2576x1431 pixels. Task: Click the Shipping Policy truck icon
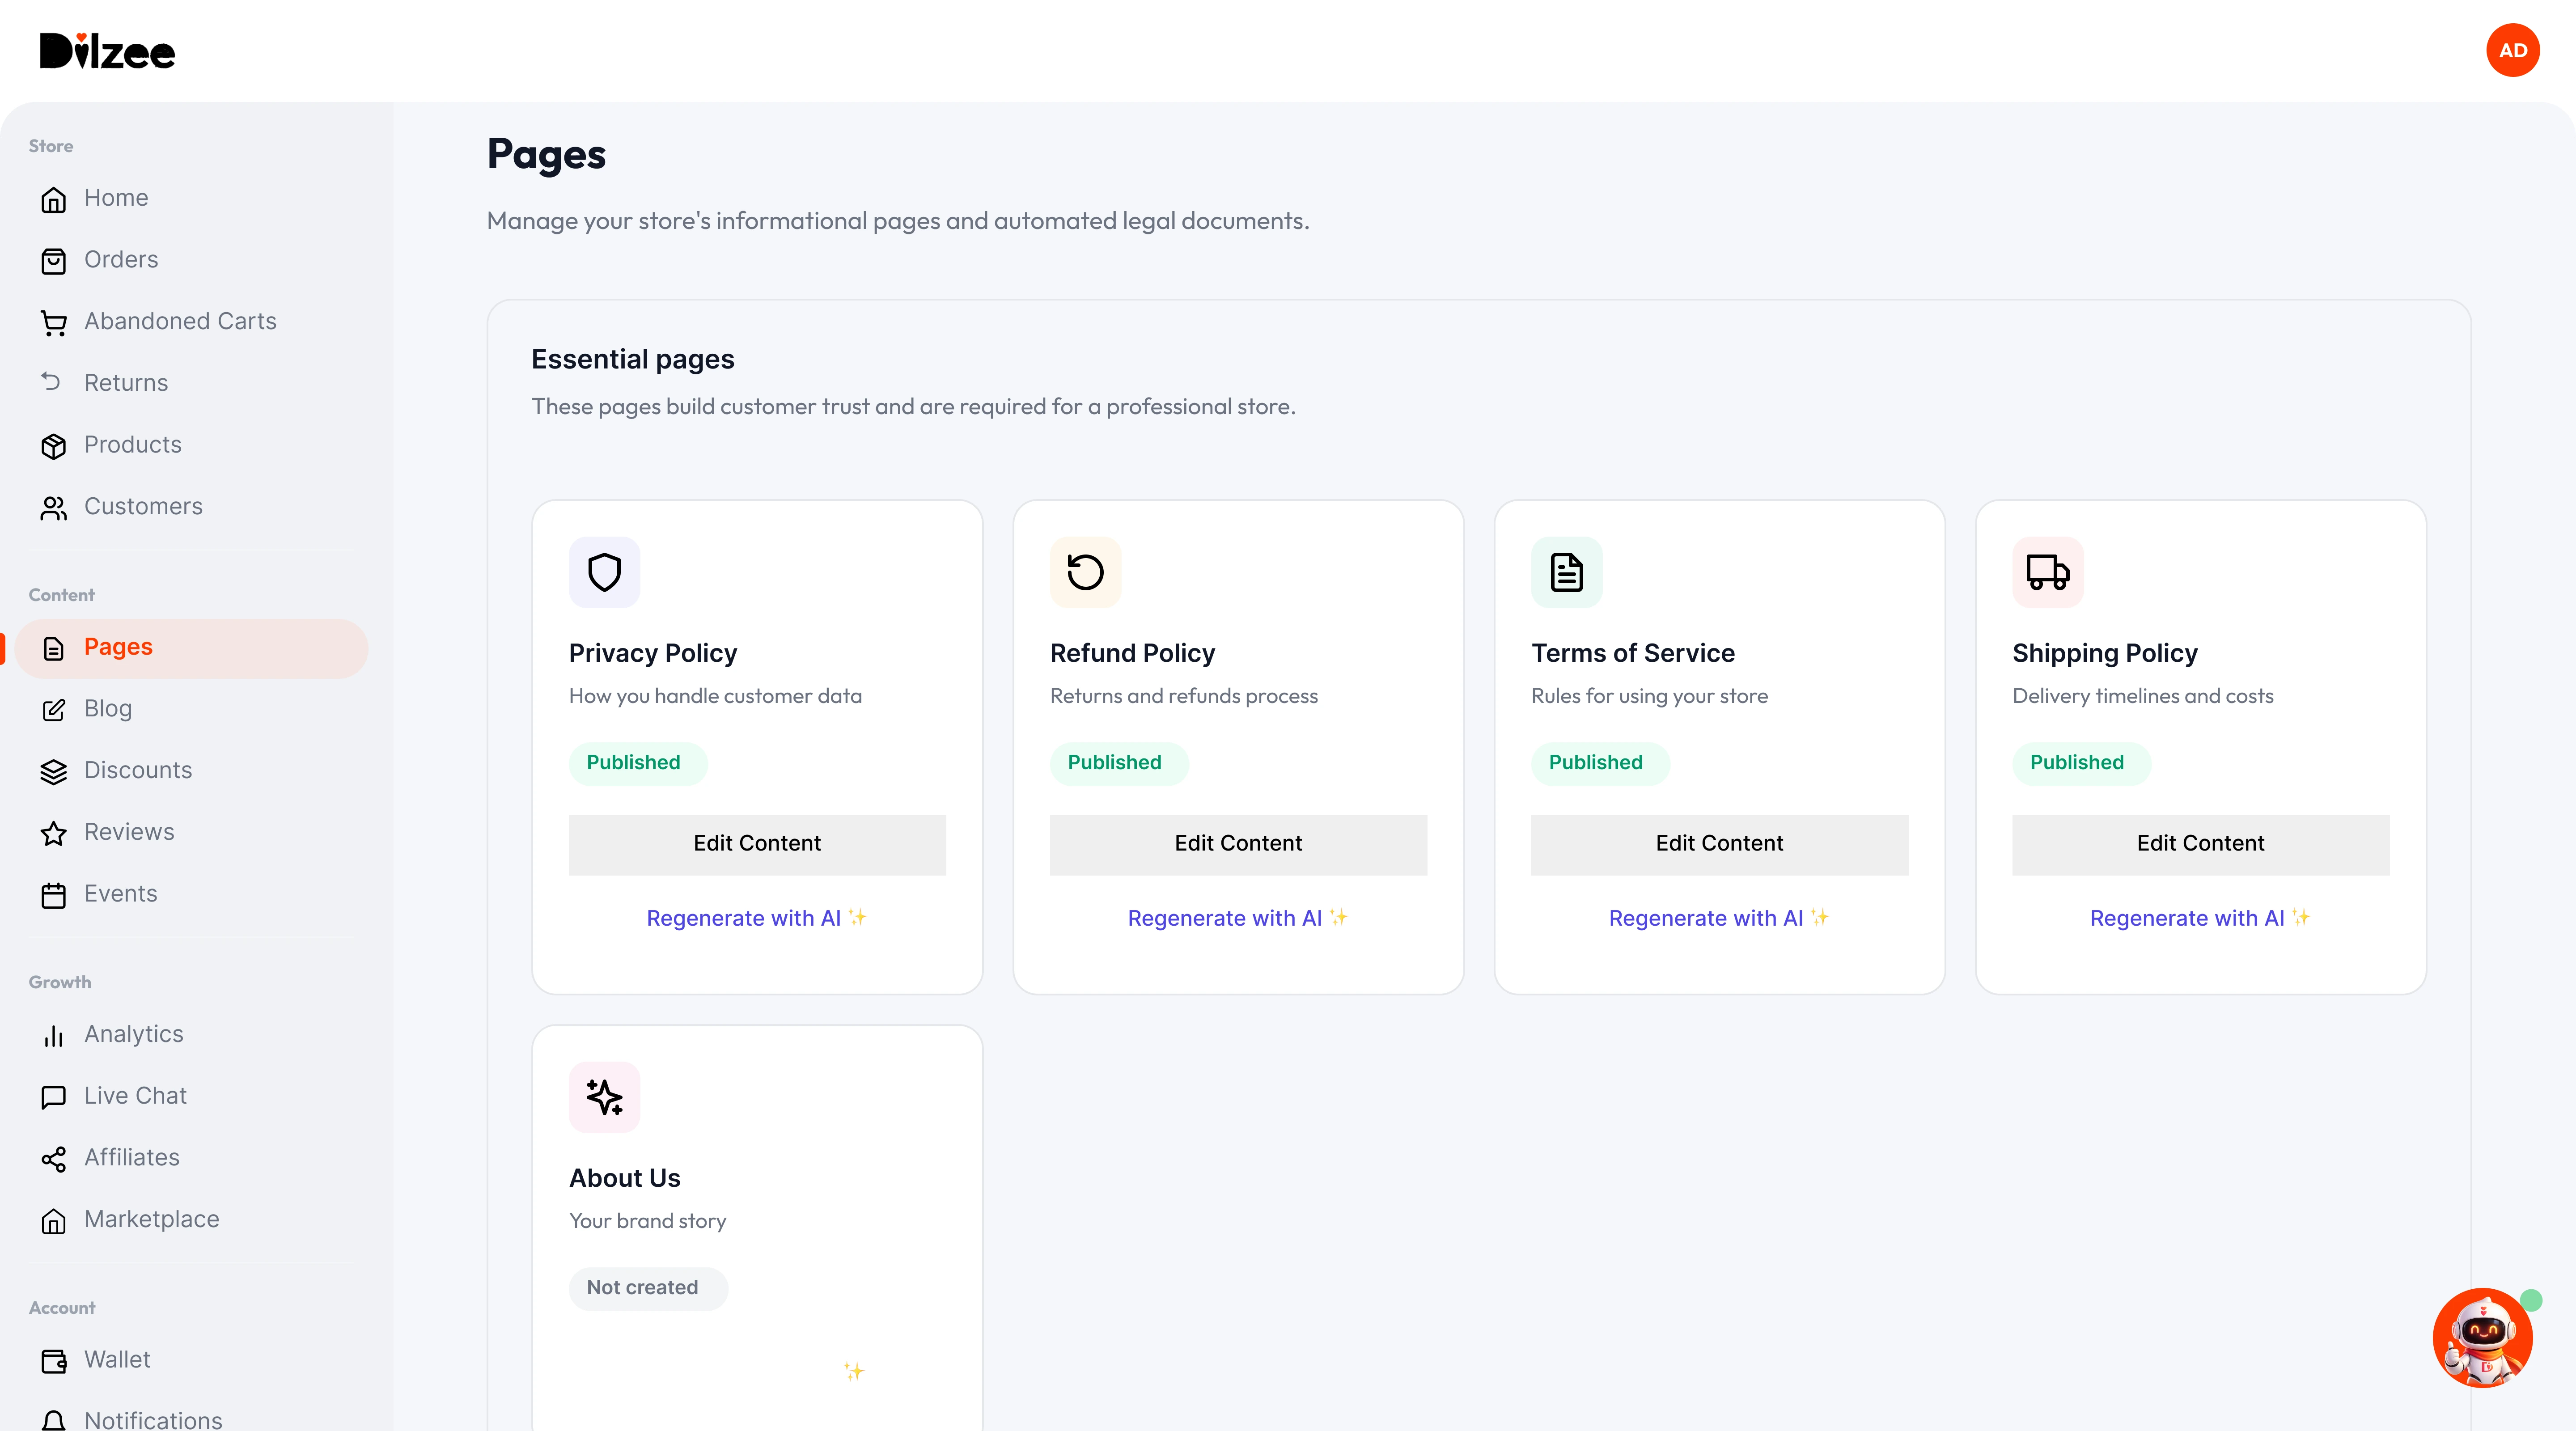point(2047,572)
